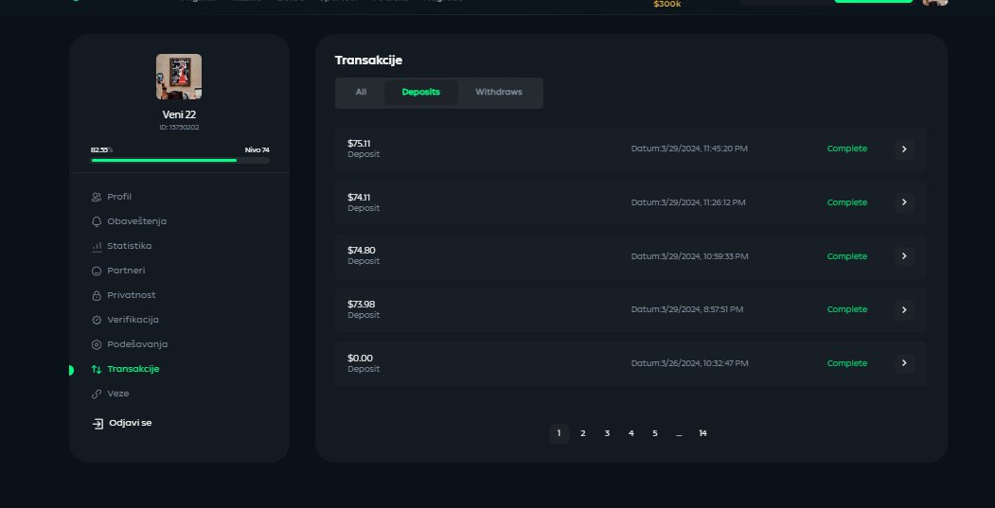Expand the $73.98 deposit details arrow
The image size is (995, 508).
point(904,309)
